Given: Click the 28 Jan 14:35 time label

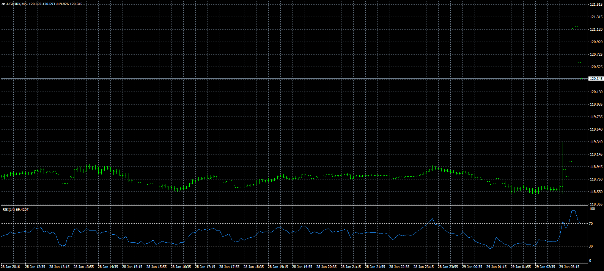Looking at the screenshot, I should point(108,267).
